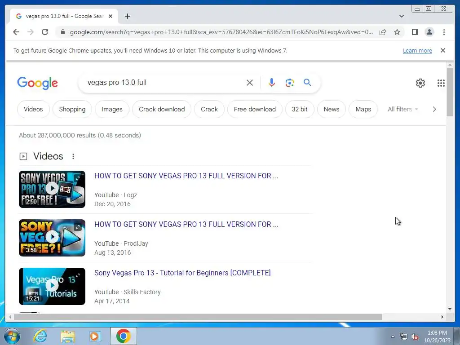460x345 pixels.
Task: Click the address bar URL
Action: (x=221, y=32)
